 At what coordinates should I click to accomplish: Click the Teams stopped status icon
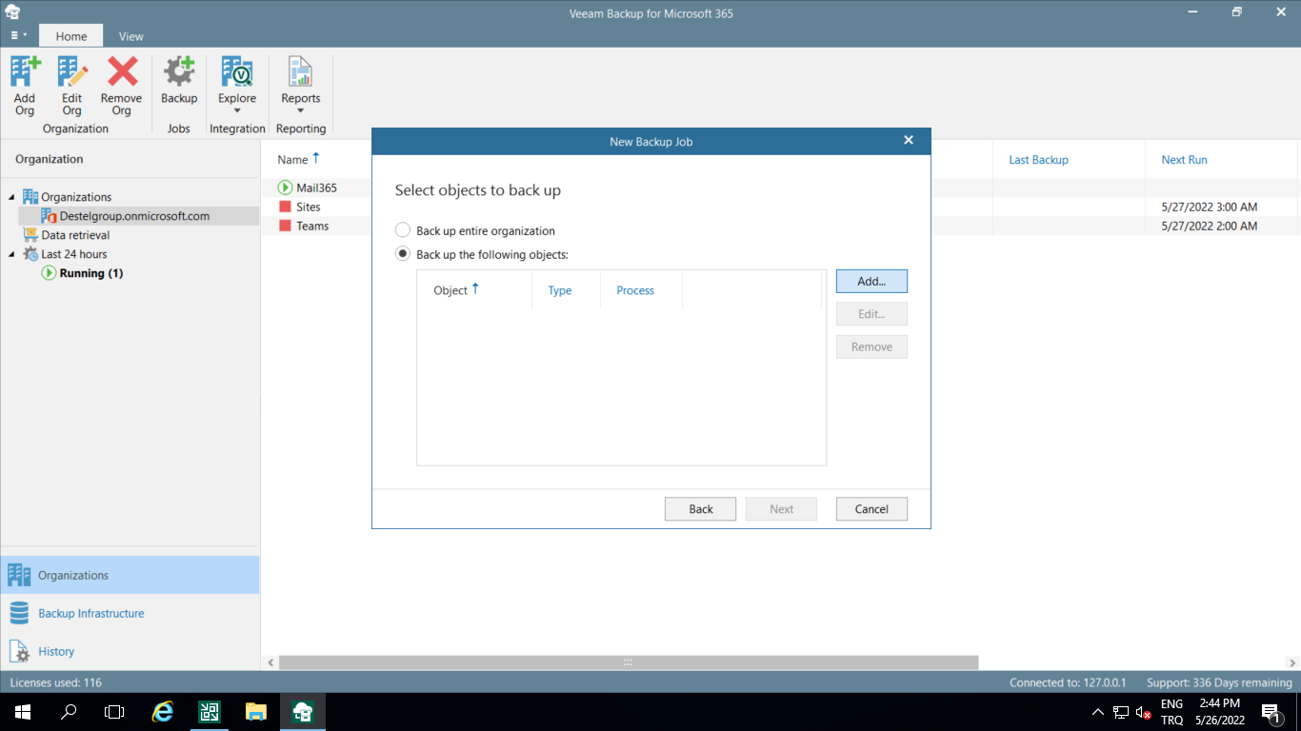click(285, 226)
